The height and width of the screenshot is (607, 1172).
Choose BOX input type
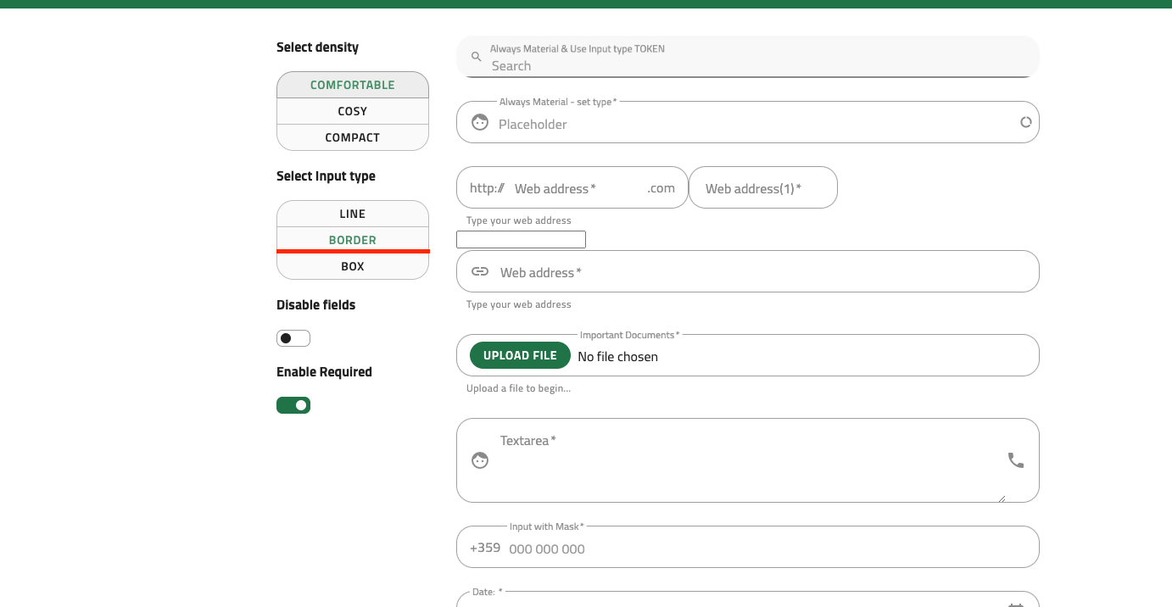tap(353, 266)
